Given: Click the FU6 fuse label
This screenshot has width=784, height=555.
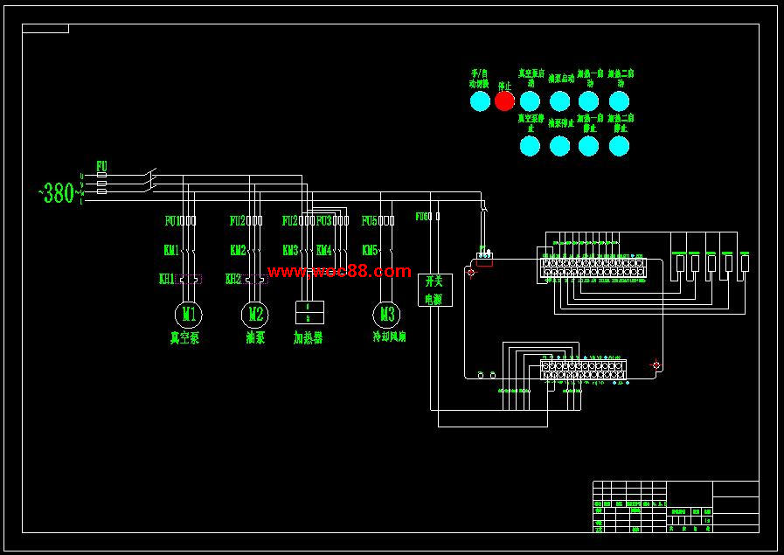Looking at the screenshot, I should [x=423, y=217].
